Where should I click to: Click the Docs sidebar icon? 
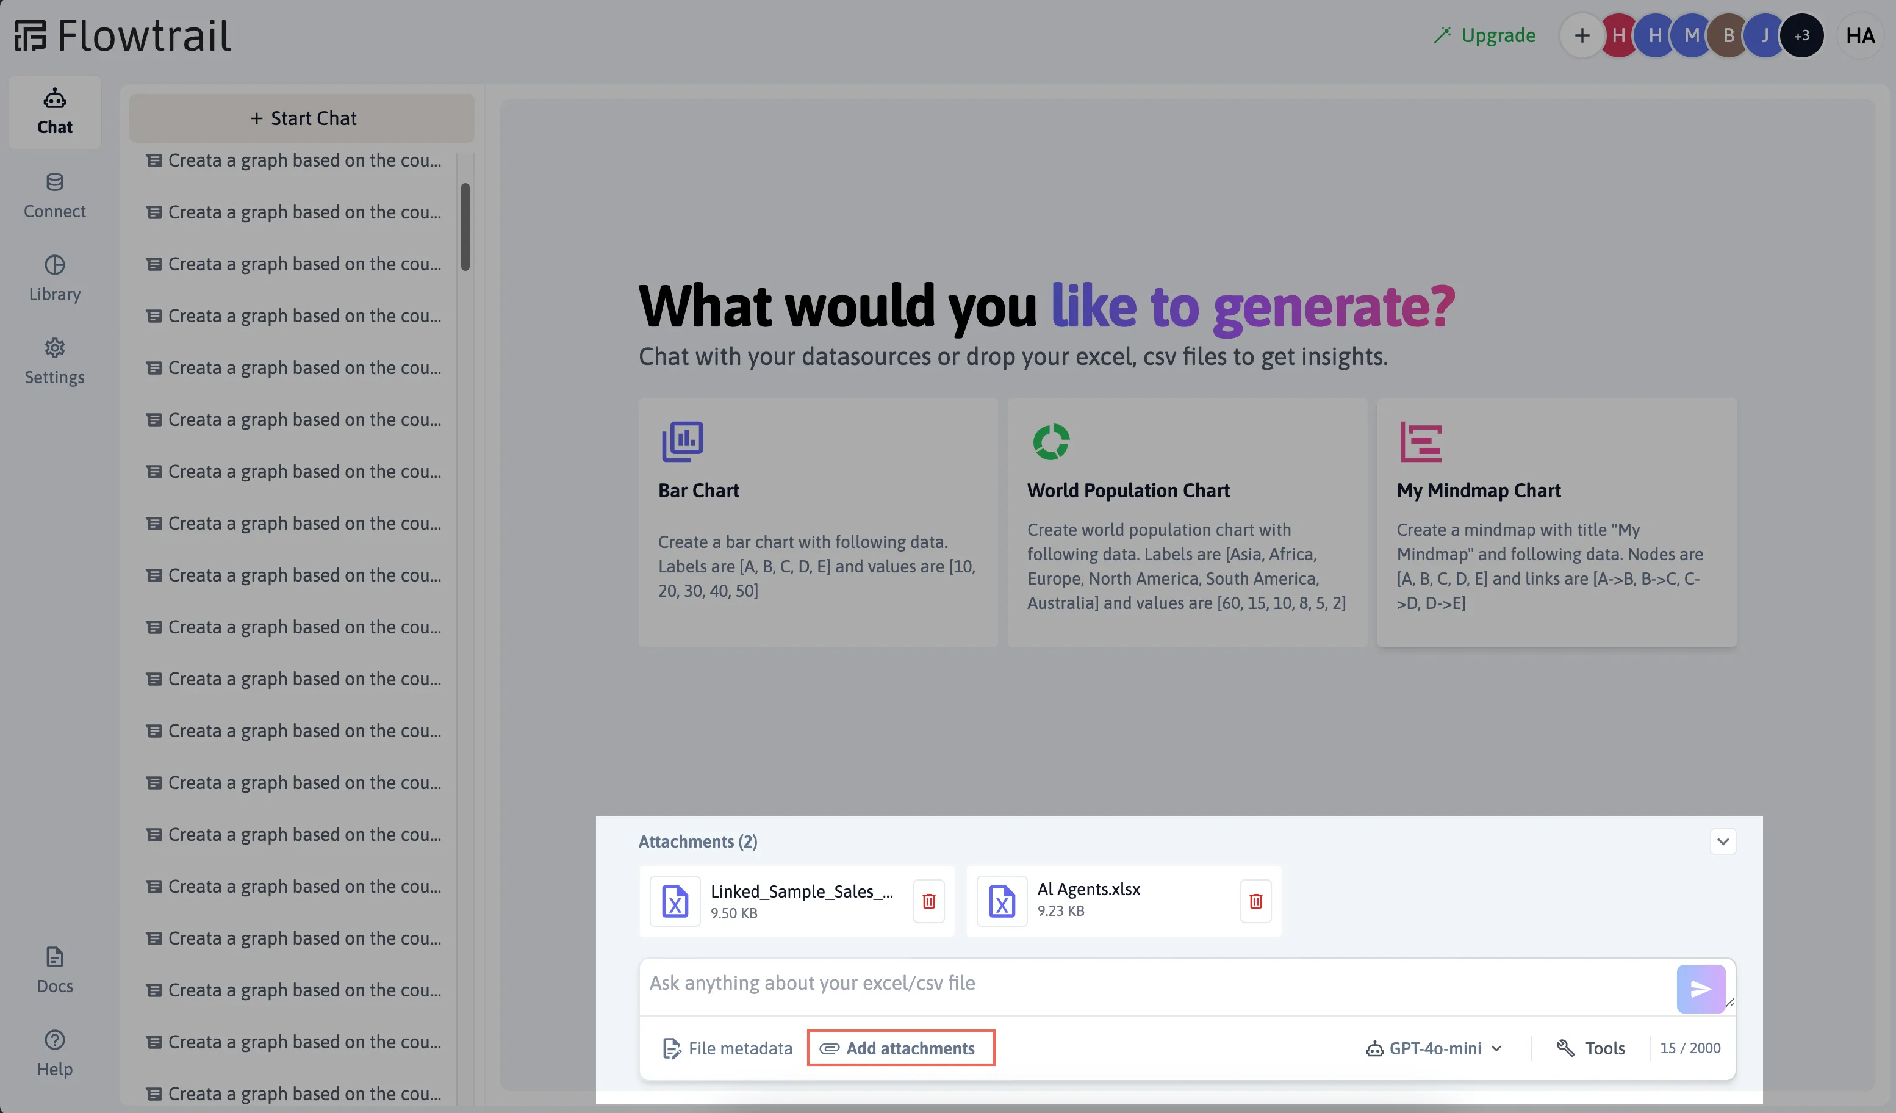pos(54,968)
